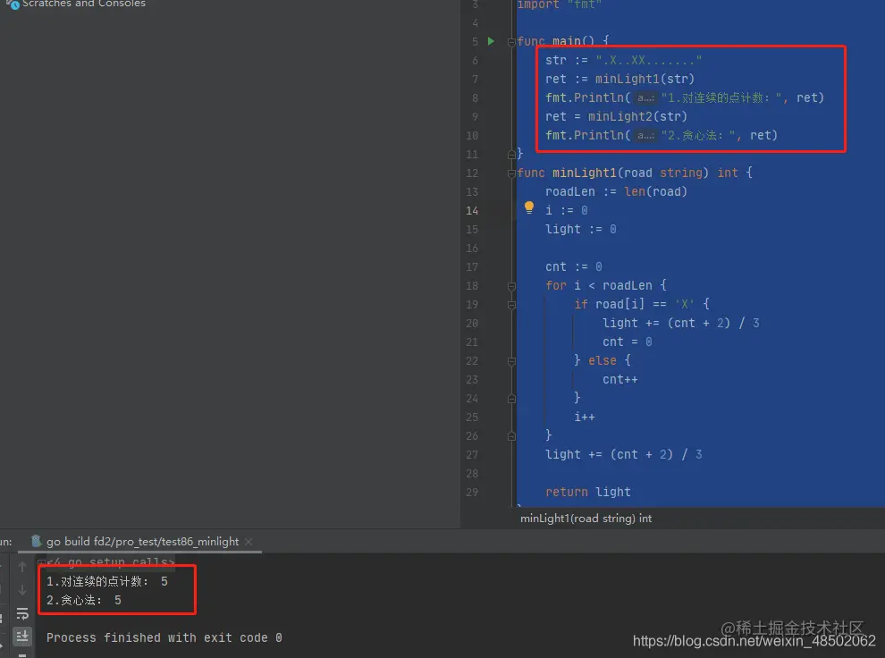
Task: Click the minLight2(str) call on line 9
Action: (x=637, y=116)
